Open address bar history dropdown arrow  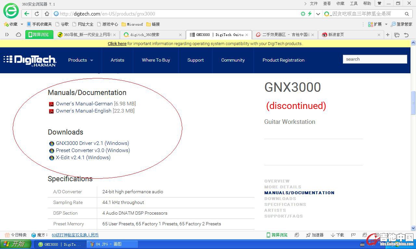(x=318, y=14)
